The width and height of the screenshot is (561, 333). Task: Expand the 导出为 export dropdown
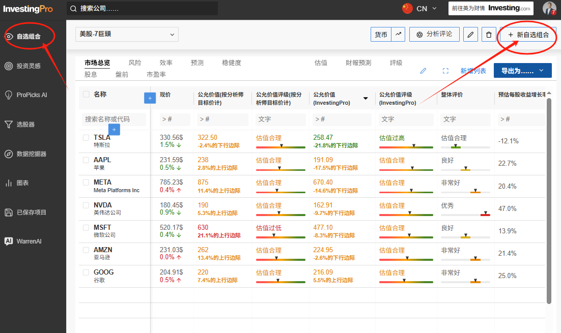[x=522, y=71]
